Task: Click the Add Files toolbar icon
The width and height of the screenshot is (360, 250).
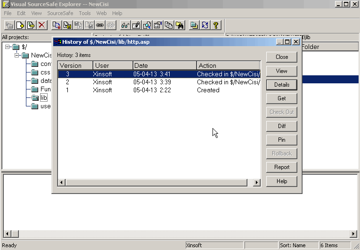Action: tap(20, 25)
